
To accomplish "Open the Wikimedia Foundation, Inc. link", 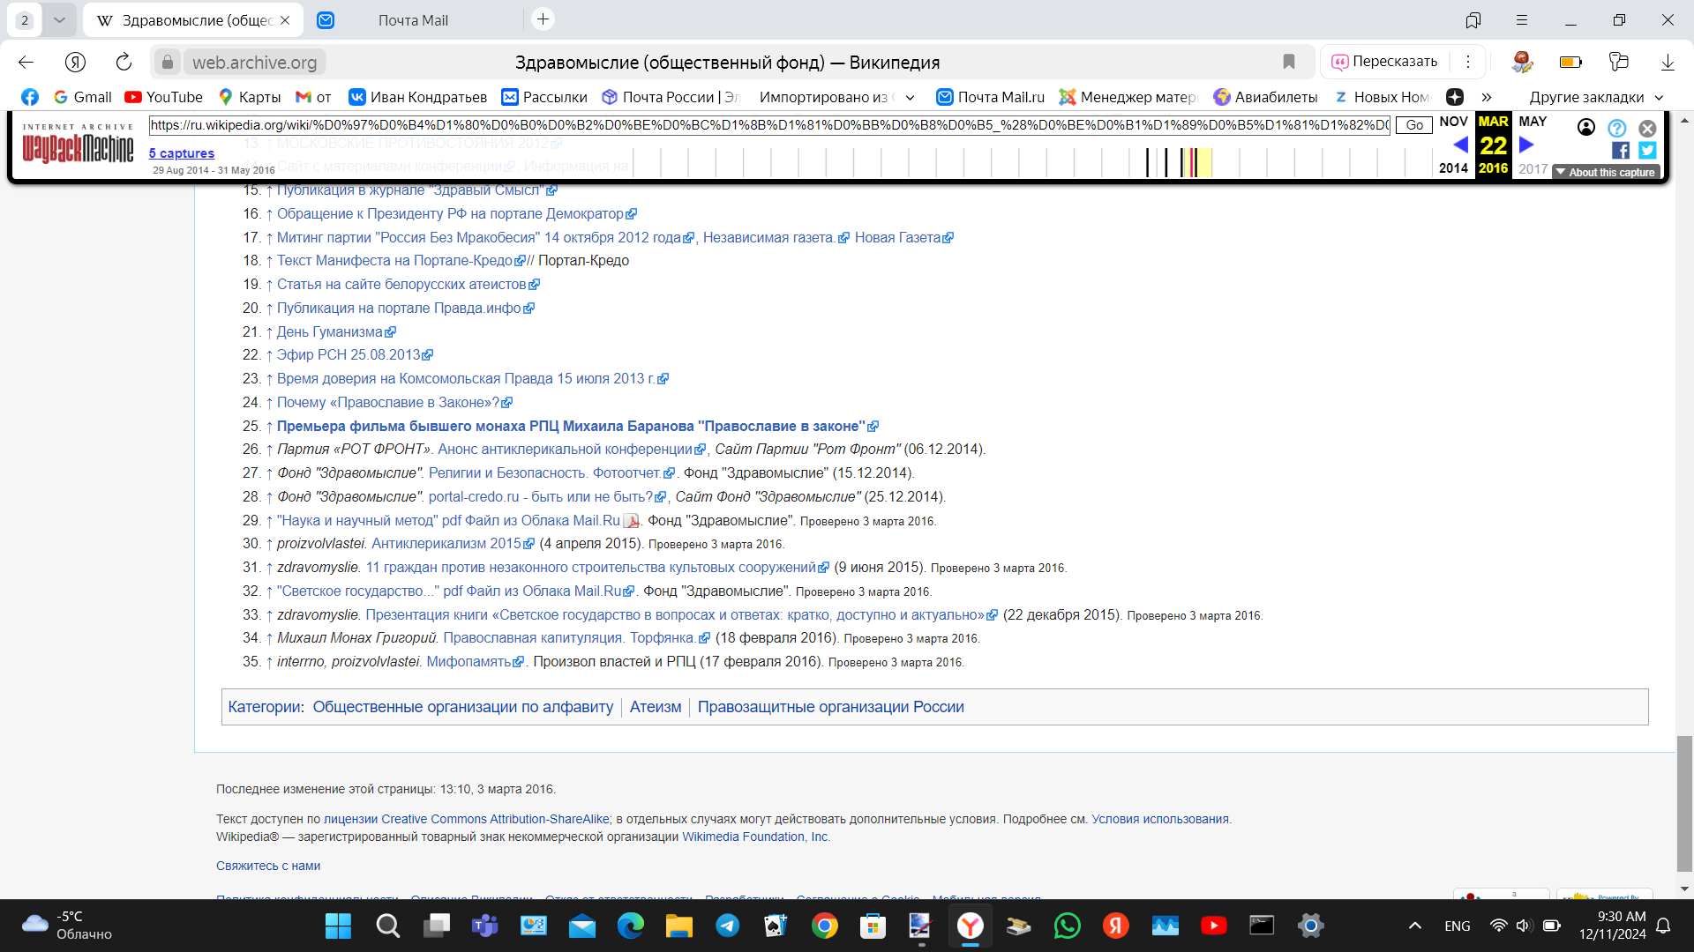I will (x=755, y=837).
